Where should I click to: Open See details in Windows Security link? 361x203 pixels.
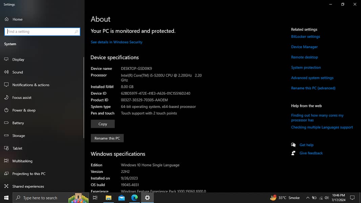(116, 42)
